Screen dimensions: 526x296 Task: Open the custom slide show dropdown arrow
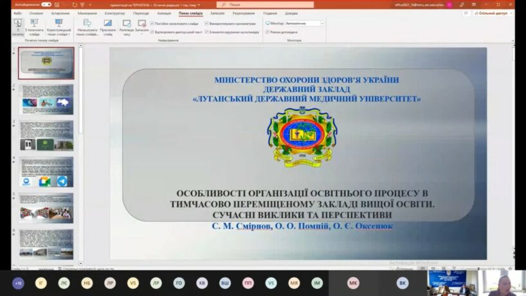68,35
